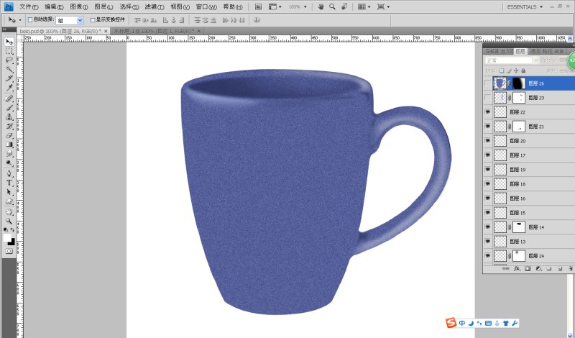Open the 图像 menu

[79, 6]
